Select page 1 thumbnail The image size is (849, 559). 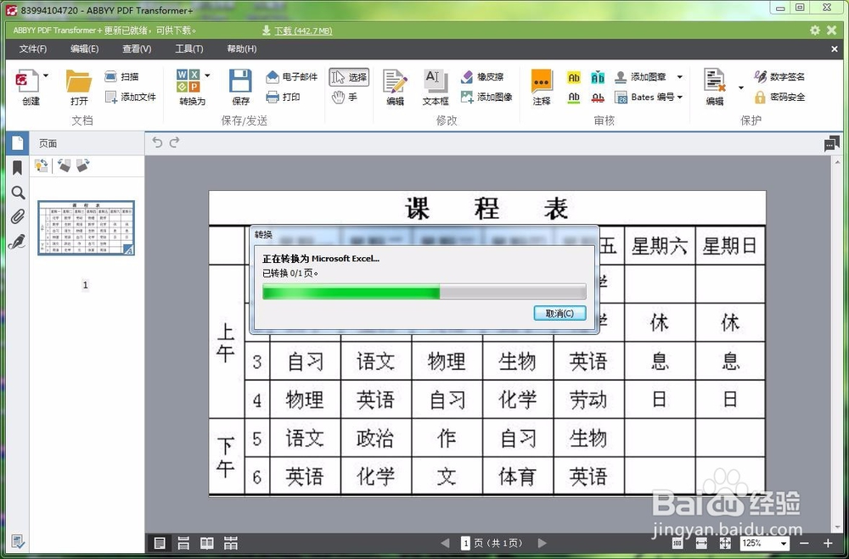[x=86, y=228]
